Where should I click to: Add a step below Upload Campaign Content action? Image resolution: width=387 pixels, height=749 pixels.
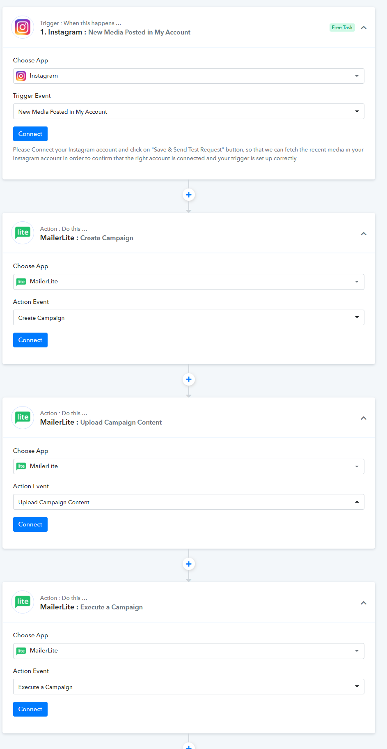[189, 564]
